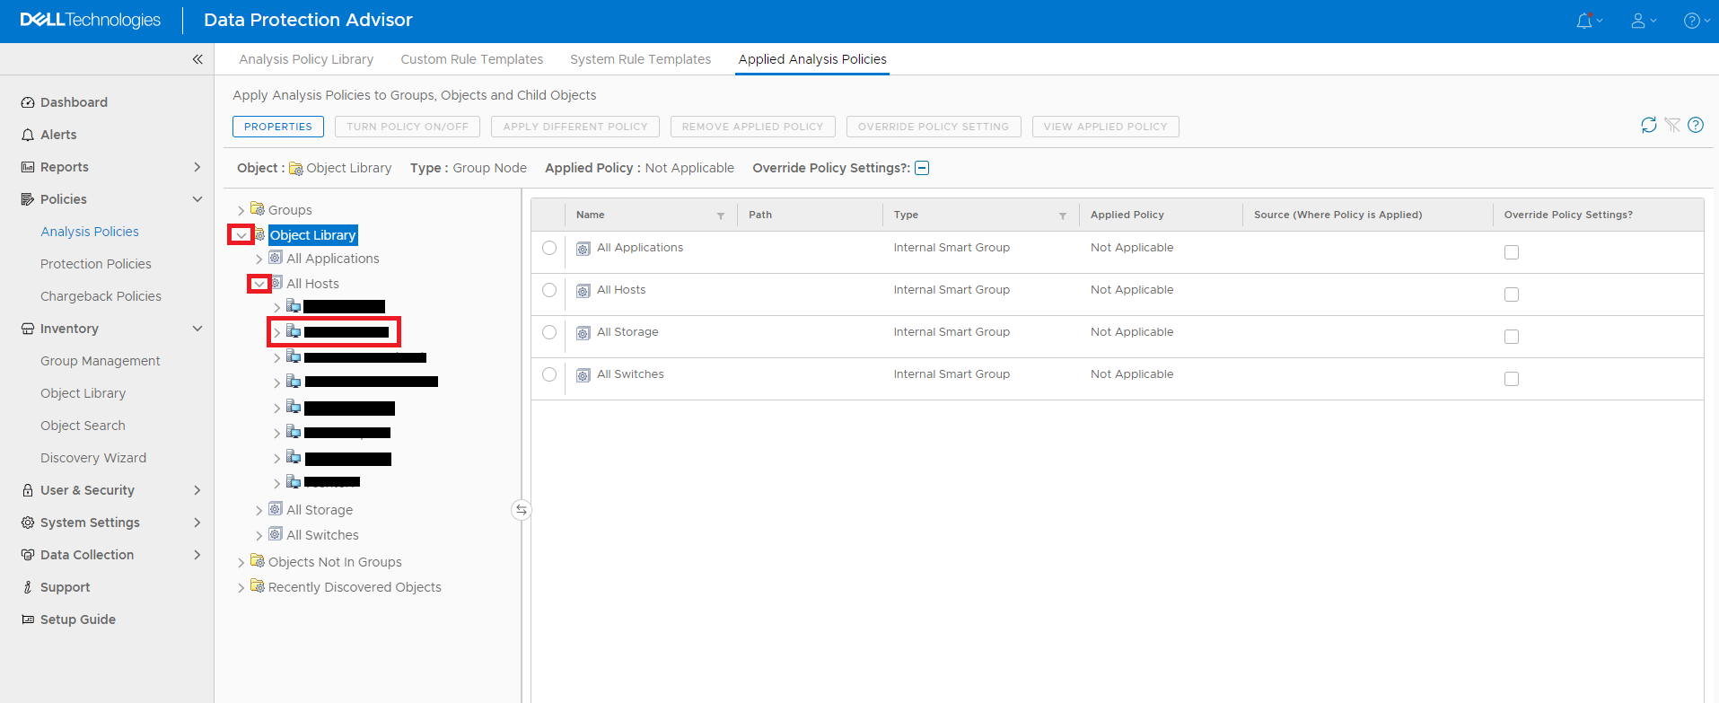Switch to Custom Rule Templates tab
This screenshot has width=1719, height=703.
point(471,59)
